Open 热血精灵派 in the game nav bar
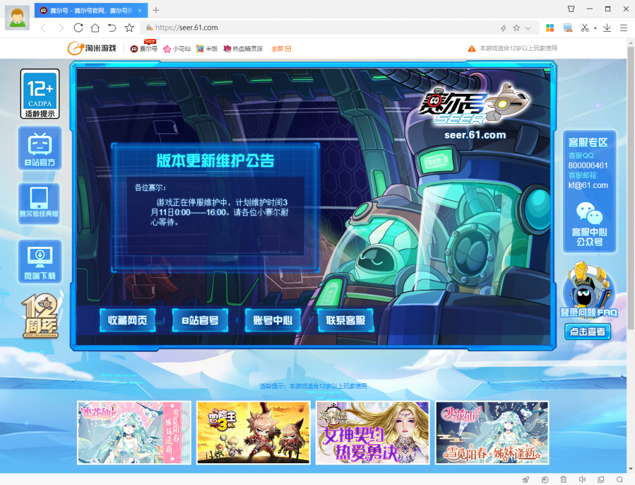This screenshot has width=635, height=485. tap(243, 48)
